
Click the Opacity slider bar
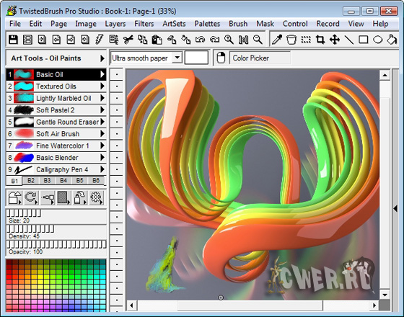point(56,244)
